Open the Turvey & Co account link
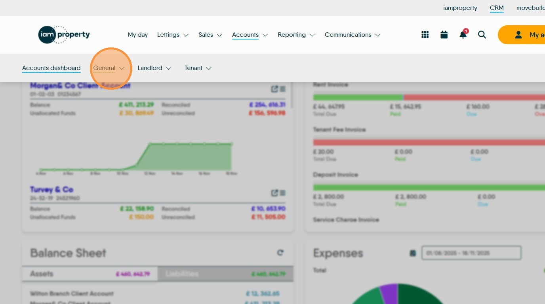 52,190
